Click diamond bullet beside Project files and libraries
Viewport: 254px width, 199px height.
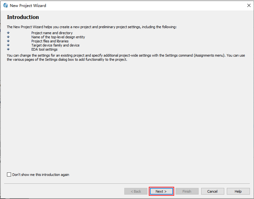[8, 41]
